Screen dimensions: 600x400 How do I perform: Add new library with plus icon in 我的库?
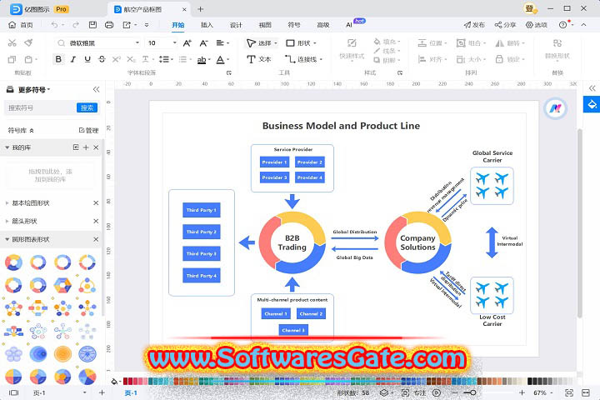[86, 147]
